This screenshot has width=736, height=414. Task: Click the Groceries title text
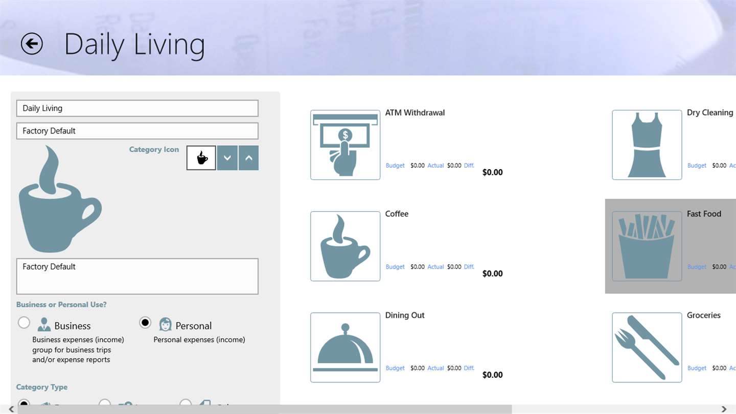point(704,315)
